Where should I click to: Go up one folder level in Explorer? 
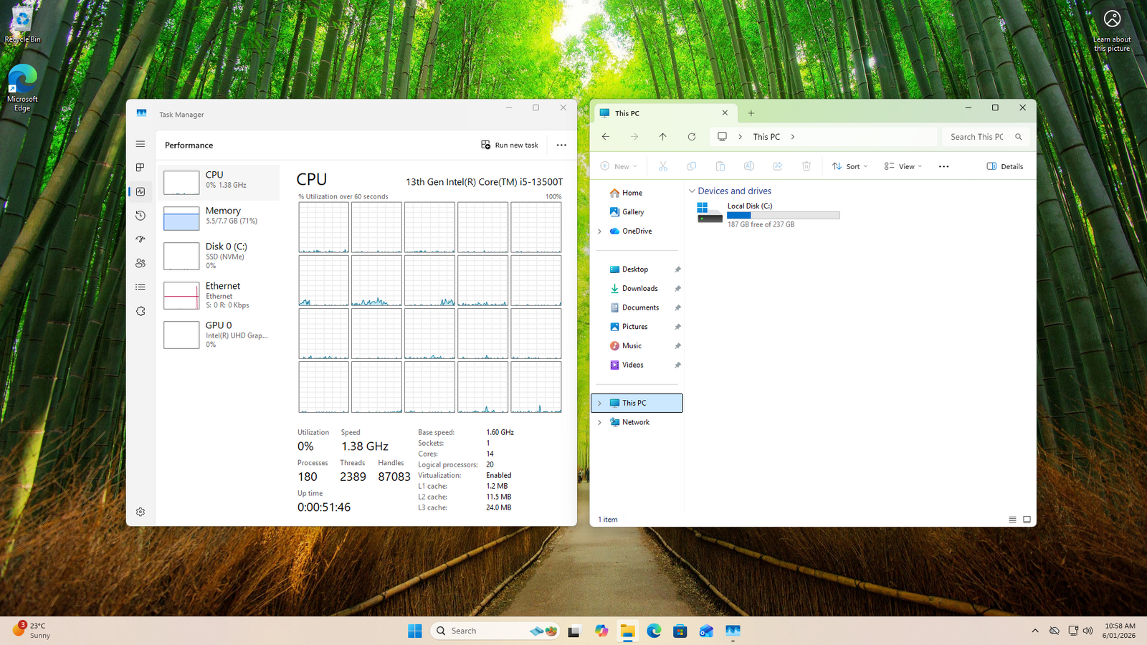[x=663, y=137]
